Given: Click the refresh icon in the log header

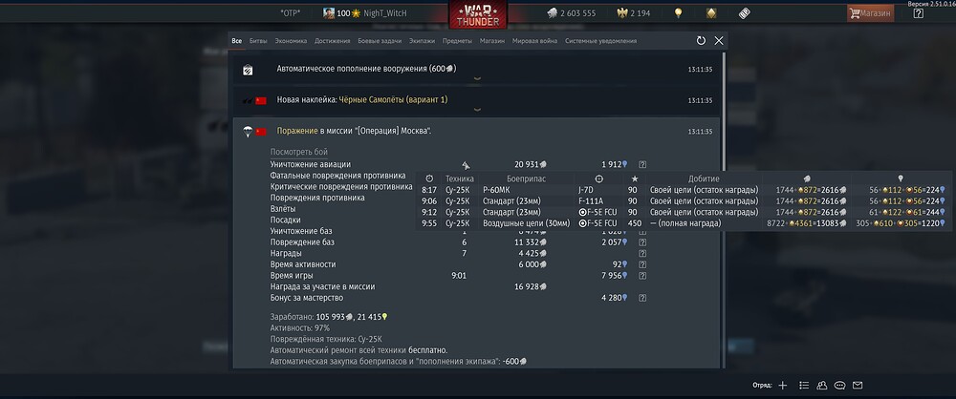Looking at the screenshot, I should pos(701,41).
